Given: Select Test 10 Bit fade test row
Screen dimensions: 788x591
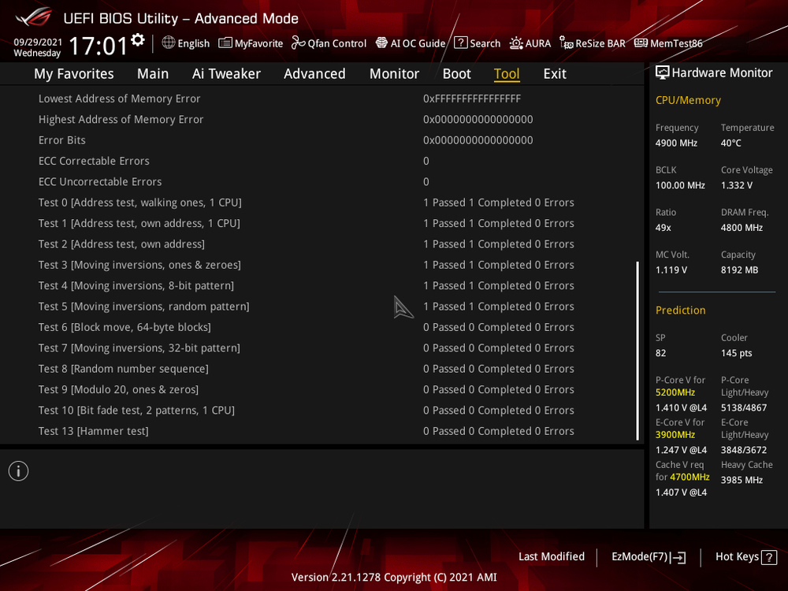Looking at the screenshot, I should pyautogui.click(x=320, y=410).
